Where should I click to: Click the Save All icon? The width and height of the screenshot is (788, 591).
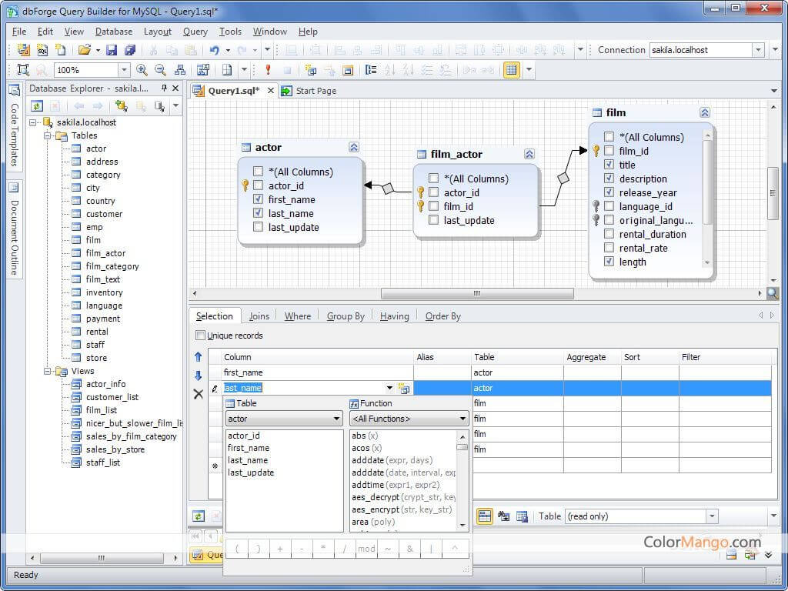point(130,50)
